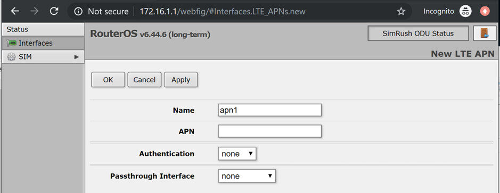Click the New LTE APN title
Image resolution: width=500 pixels, height=193 pixels.
(x=462, y=54)
